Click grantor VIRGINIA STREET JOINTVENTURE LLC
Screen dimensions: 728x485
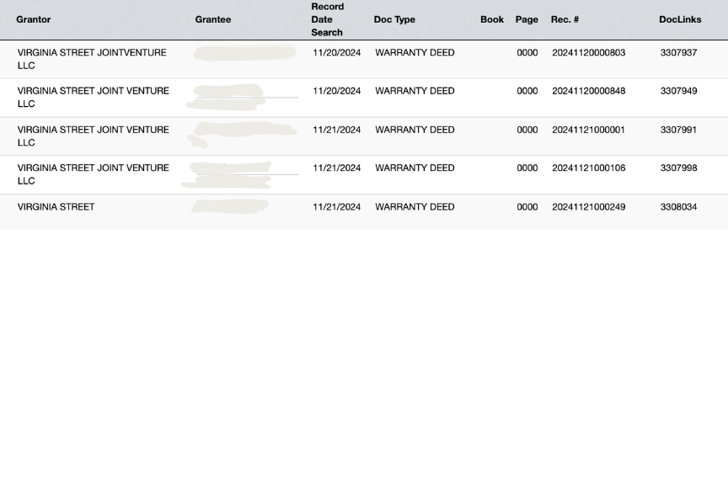click(x=91, y=58)
